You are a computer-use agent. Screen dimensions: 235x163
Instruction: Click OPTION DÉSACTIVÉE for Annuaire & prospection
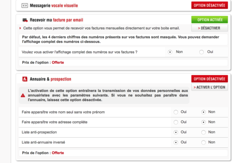(x=210, y=79)
